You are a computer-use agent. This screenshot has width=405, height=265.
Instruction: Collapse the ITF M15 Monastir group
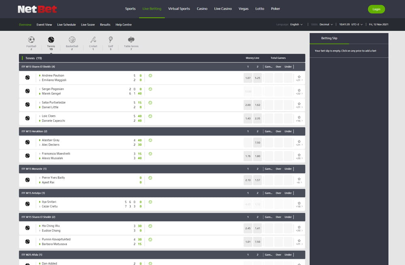tap(162, 169)
